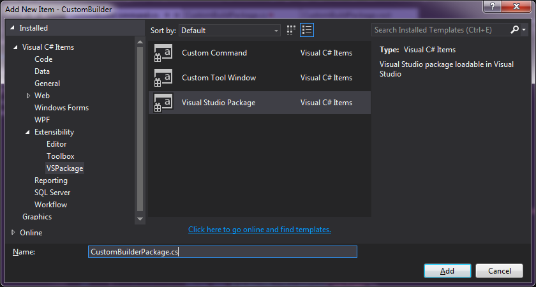
Task: Click the tree scrollbar down arrow
Action: pyautogui.click(x=140, y=219)
